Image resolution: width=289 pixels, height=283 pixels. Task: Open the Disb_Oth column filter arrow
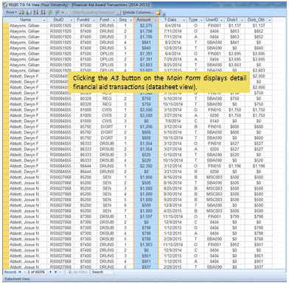[270, 20]
